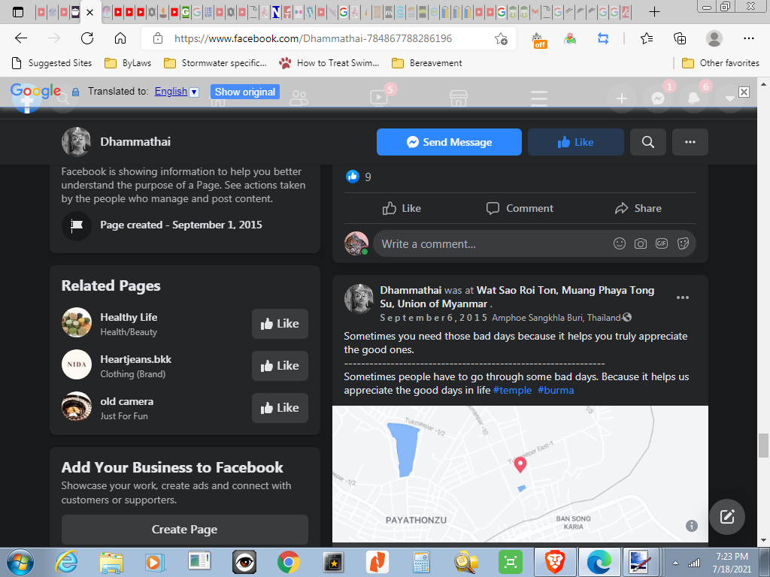770x577 pixels.
Task: Open Windows Start menu orb
Action: (20, 562)
